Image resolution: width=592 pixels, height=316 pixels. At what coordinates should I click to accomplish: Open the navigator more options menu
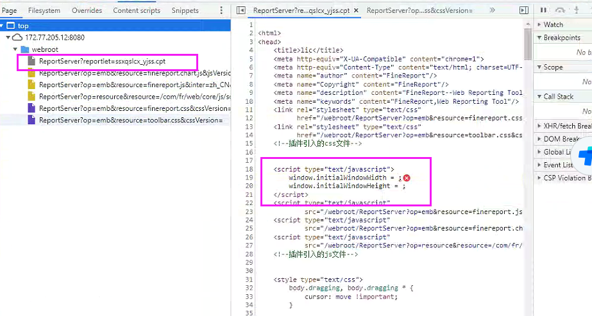point(221,10)
